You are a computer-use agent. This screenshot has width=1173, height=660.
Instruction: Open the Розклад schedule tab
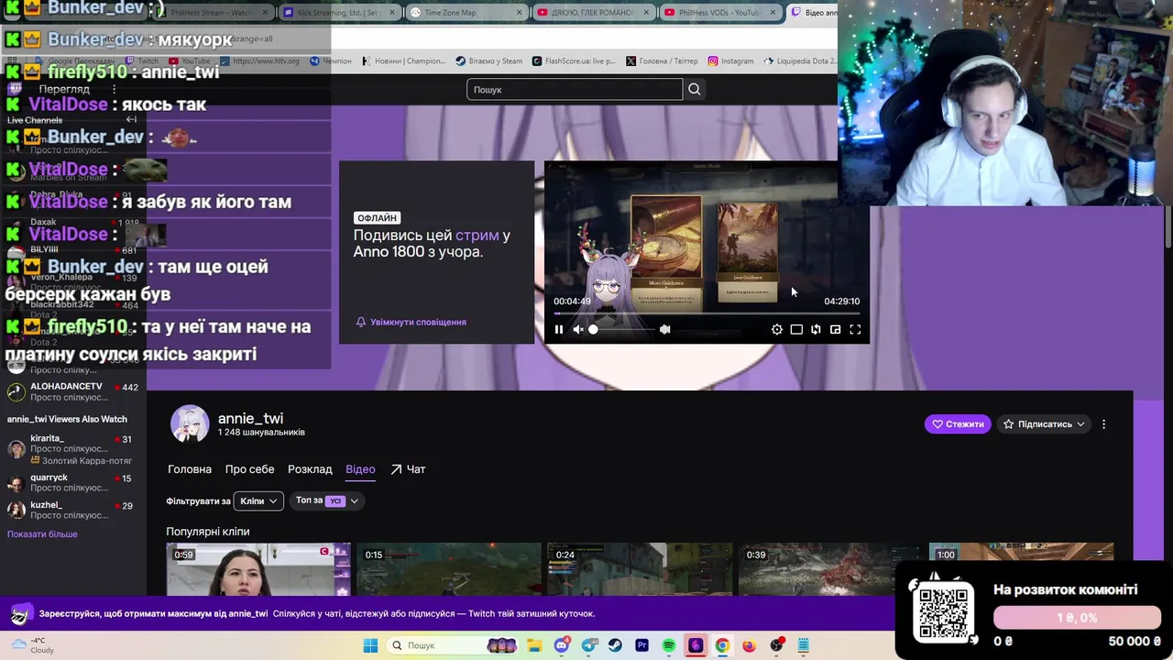coord(310,469)
